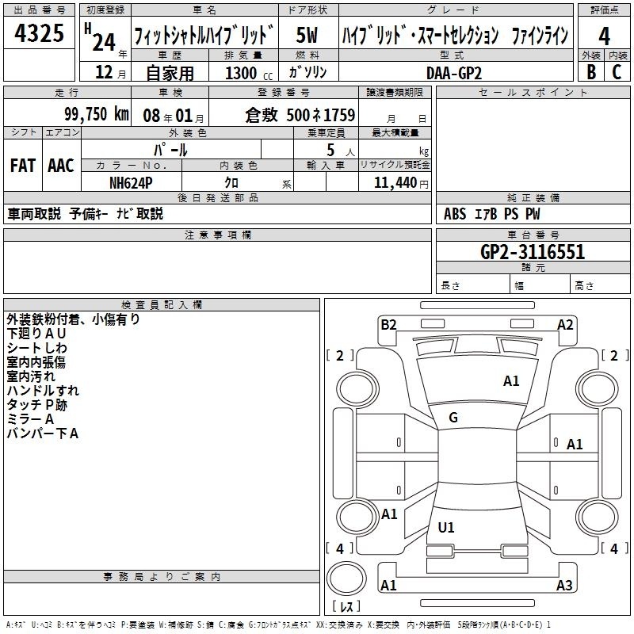The height and width of the screenshot is (634, 634).
Task: Select the spare tire circle above レス
Action: pyautogui.click(x=345, y=576)
